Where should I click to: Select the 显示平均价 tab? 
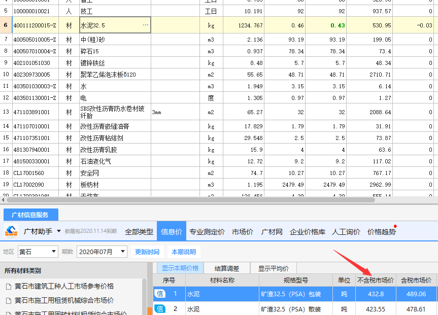click(x=274, y=268)
